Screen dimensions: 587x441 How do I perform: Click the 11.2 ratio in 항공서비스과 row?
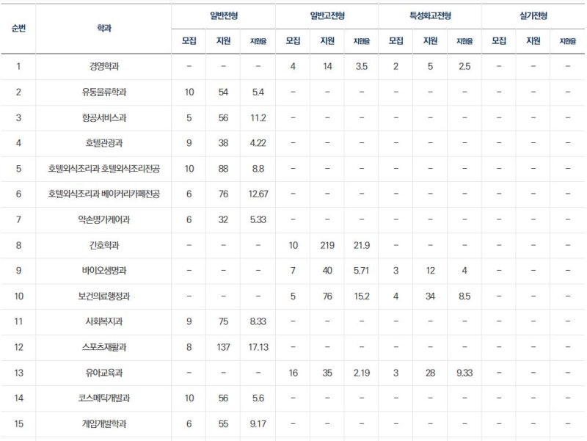[x=258, y=118]
